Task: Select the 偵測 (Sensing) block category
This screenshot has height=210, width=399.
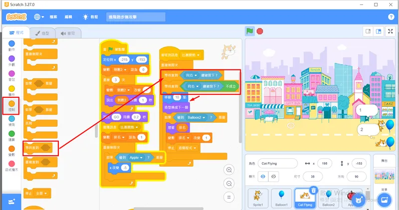Action: (x=11, y=121)
